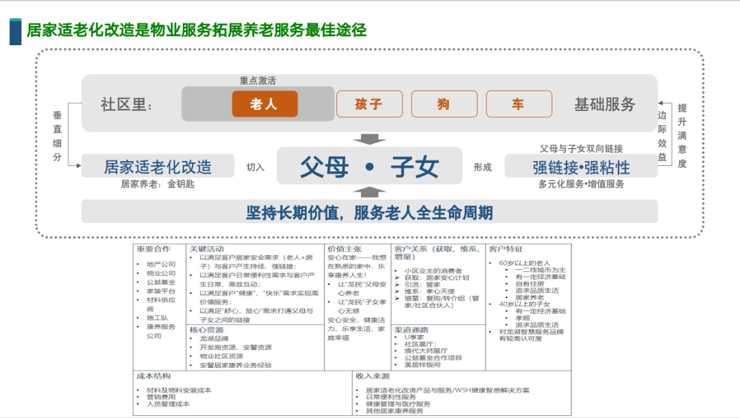
Task: Click the green slide title text
Action: (x=197, y=30)
